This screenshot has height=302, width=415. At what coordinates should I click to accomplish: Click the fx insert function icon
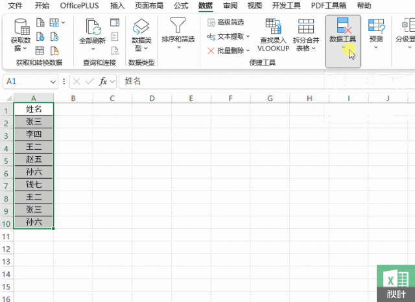click(x=102, y=81)
